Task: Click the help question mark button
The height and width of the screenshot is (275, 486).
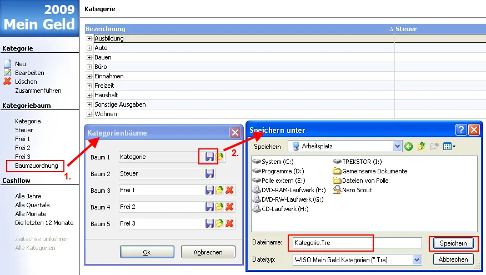Action: [461, 131]
